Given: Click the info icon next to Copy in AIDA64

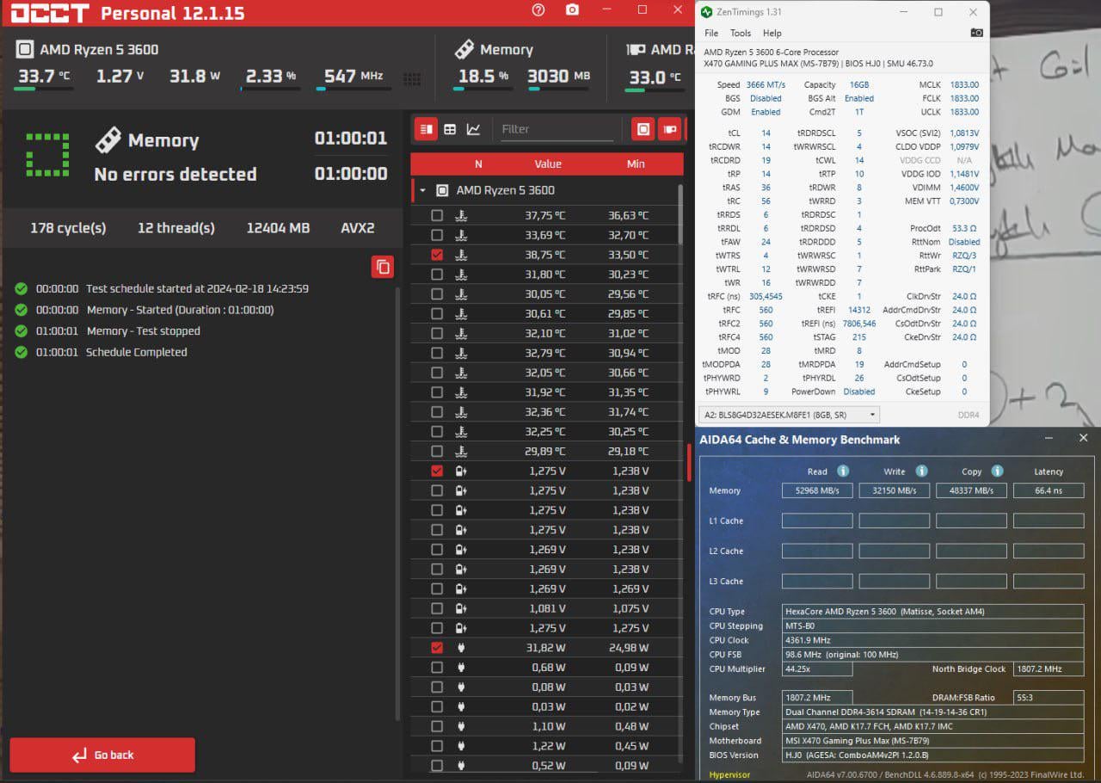Looking at the screenshot, I should (x=997, y=471).
